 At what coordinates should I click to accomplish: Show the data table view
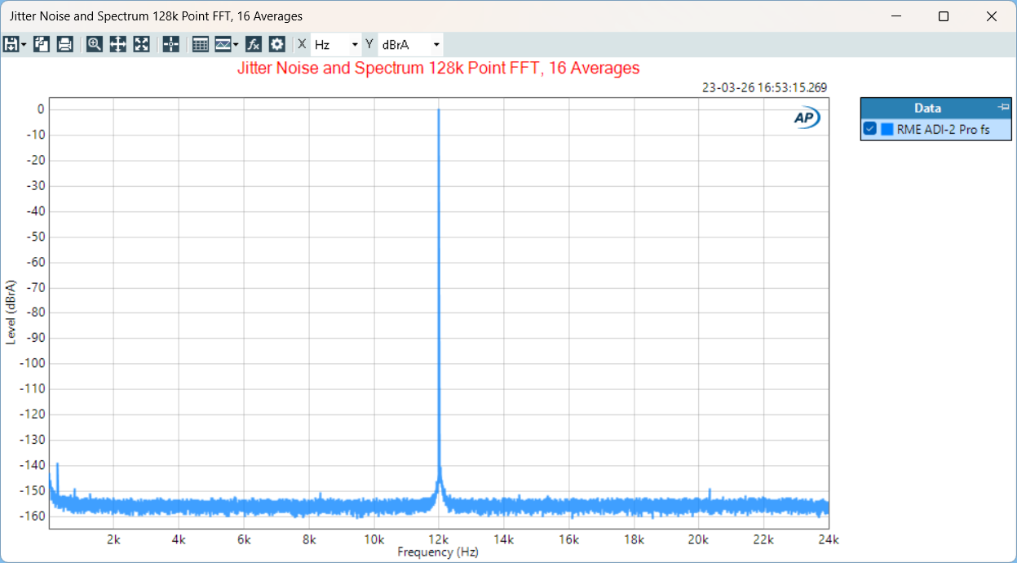coord(200,44)
